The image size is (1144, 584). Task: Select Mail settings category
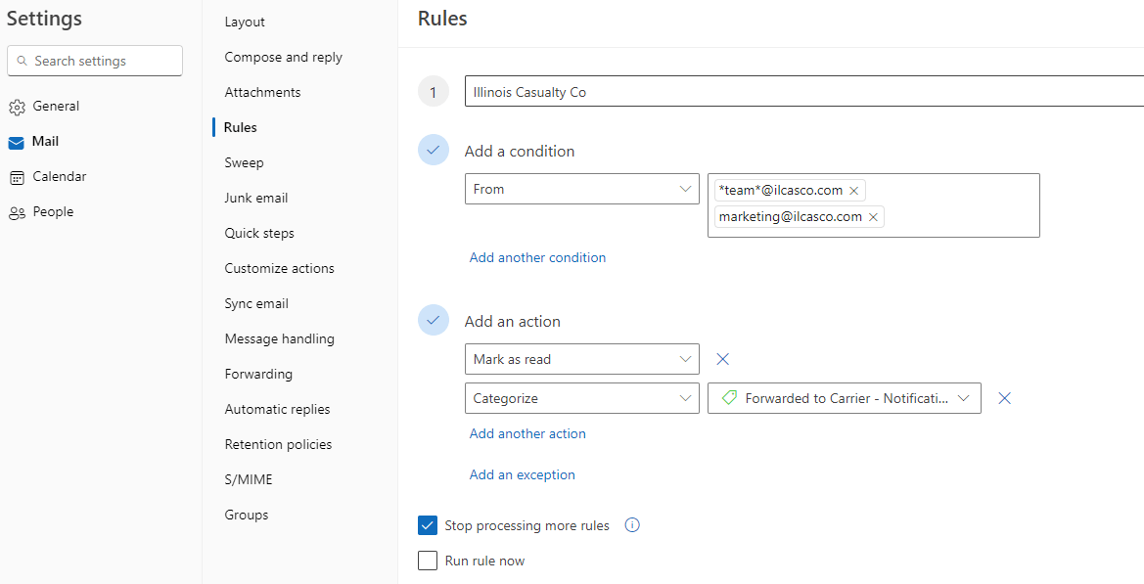coord(45,142)
